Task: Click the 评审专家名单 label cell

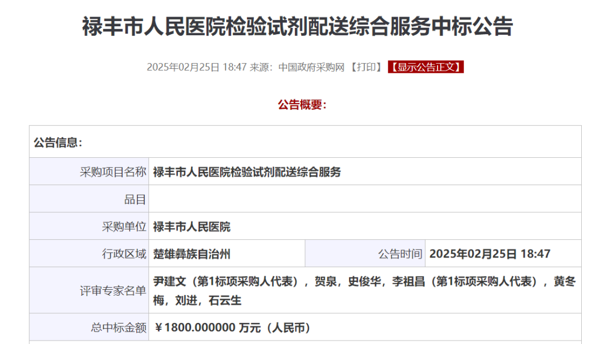Action: click(89, 290)
